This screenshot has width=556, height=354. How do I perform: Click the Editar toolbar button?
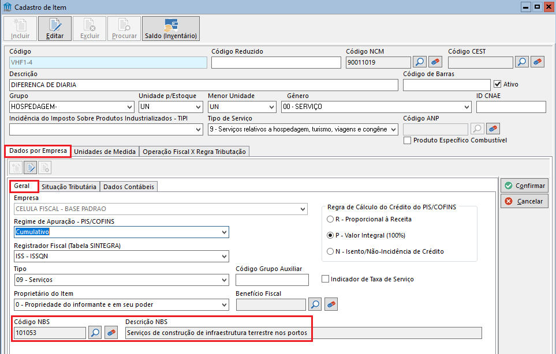click(x=55, y=29)
